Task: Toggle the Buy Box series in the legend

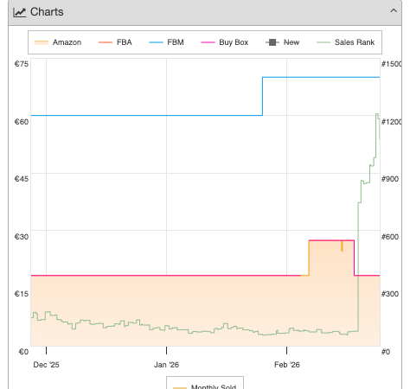Action: (225, 42)
